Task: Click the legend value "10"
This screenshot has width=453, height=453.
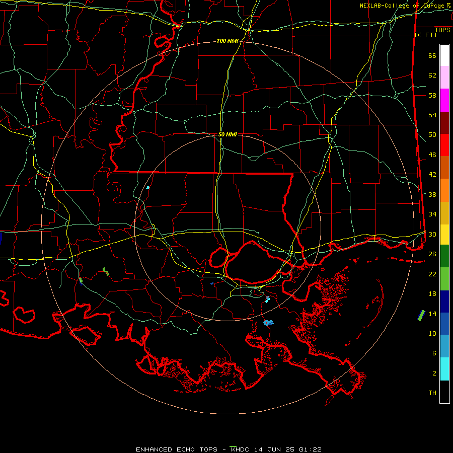Action: coord(432,333)
